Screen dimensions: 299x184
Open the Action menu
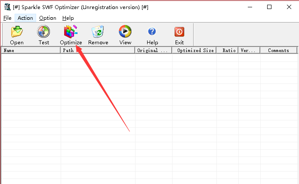(x=25, y=18)
